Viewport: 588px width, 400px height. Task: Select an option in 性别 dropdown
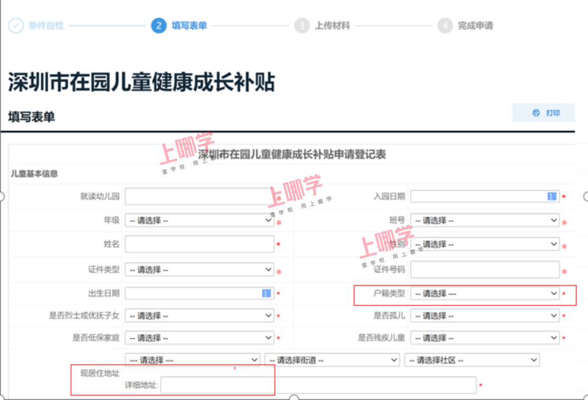[x=484, y=245]
